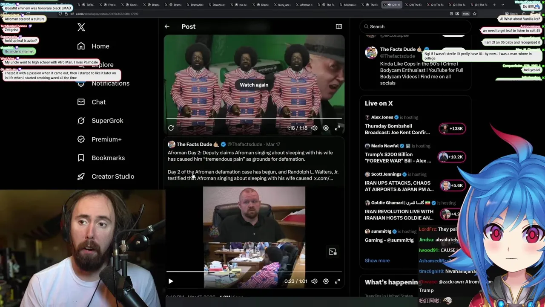Open reader view icon beside Post header

339,26
